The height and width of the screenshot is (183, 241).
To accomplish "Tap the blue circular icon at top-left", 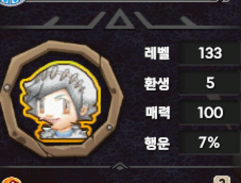I will (x=12, y=2).
